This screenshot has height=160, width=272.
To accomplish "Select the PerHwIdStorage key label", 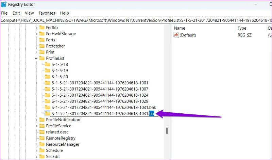I will click(x=61, y=34).
